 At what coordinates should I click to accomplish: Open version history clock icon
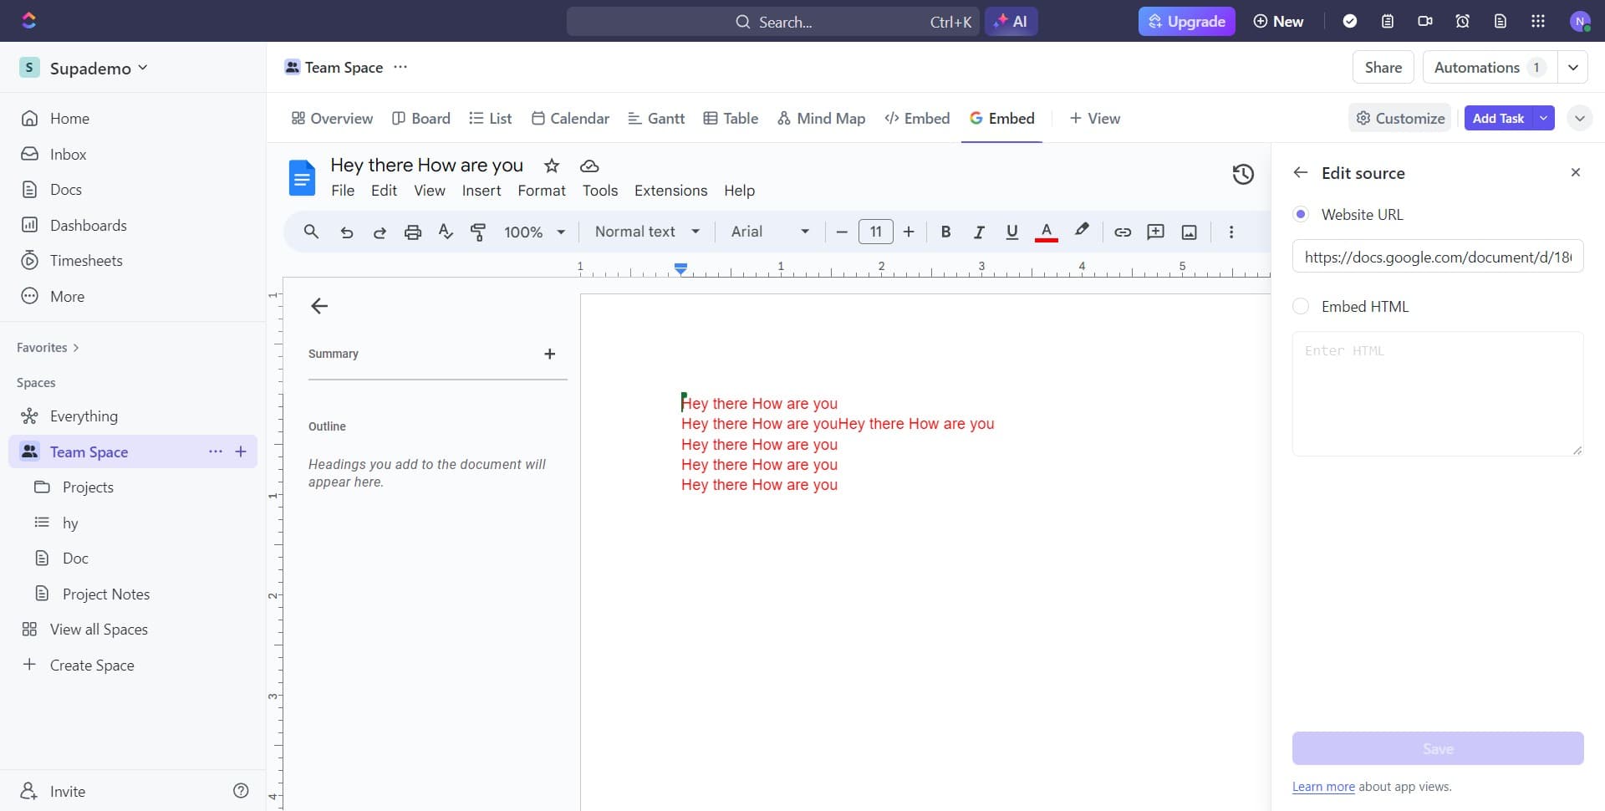1243,174
